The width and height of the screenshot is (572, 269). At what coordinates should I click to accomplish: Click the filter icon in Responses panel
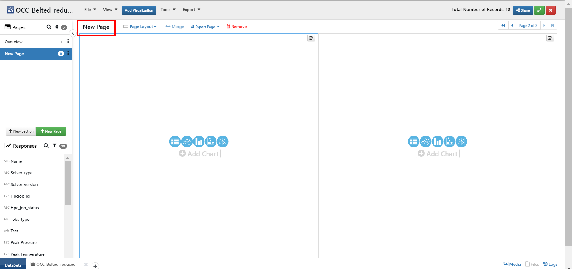tap(55, 146)
